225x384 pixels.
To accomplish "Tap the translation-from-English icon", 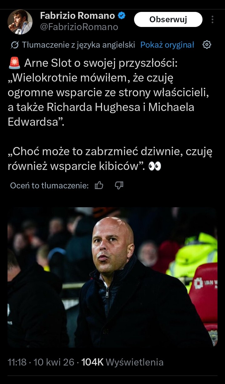I will [x=14, y=45].
